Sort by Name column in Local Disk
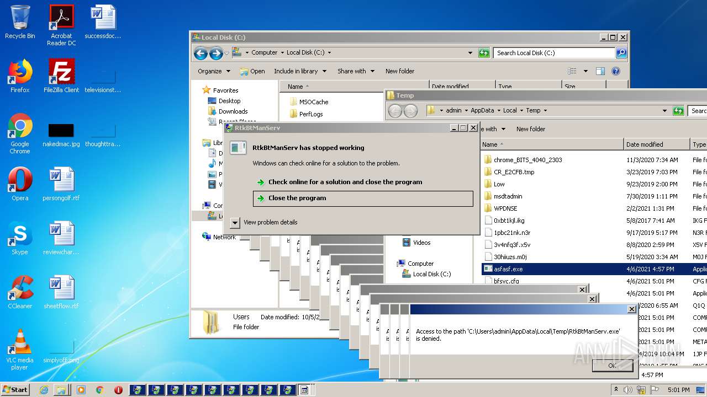Image resolution: width=707 pixels, height=397 pixels. pos(354,87)
